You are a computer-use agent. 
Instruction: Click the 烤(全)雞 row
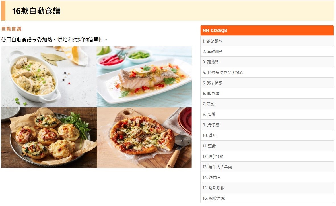267,156
